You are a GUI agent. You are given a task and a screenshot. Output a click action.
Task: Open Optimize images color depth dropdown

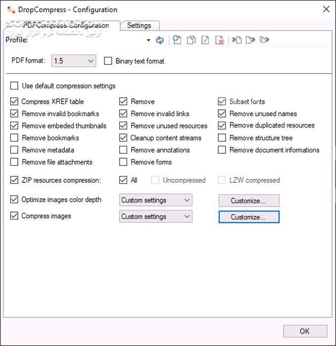(x=155, y=200)
